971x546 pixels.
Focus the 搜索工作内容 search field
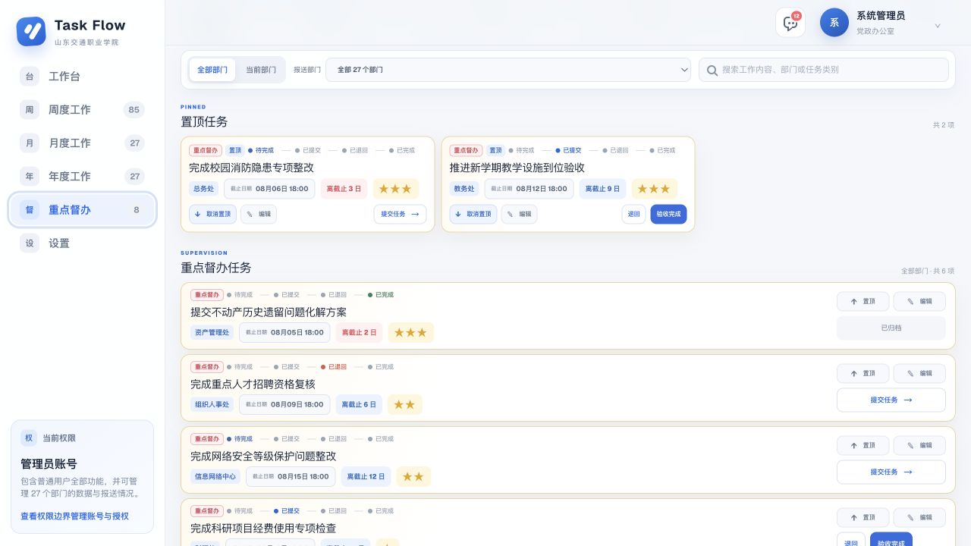824,70
